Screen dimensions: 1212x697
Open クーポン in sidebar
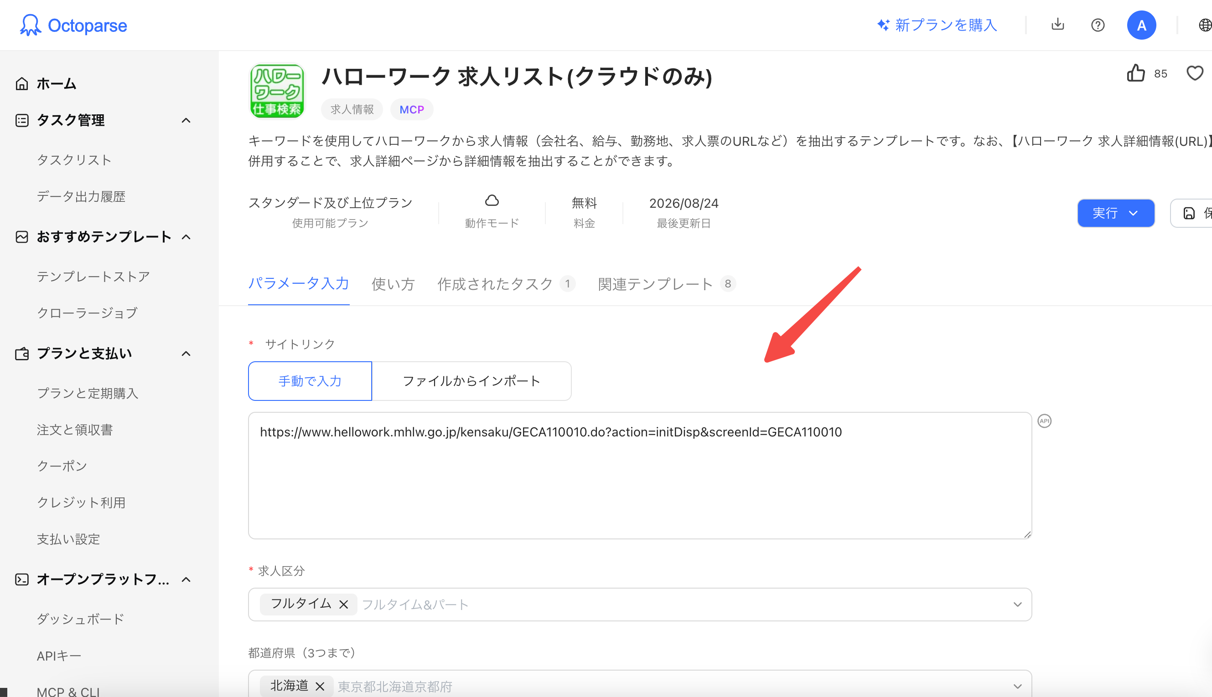[x=62, y=466]
